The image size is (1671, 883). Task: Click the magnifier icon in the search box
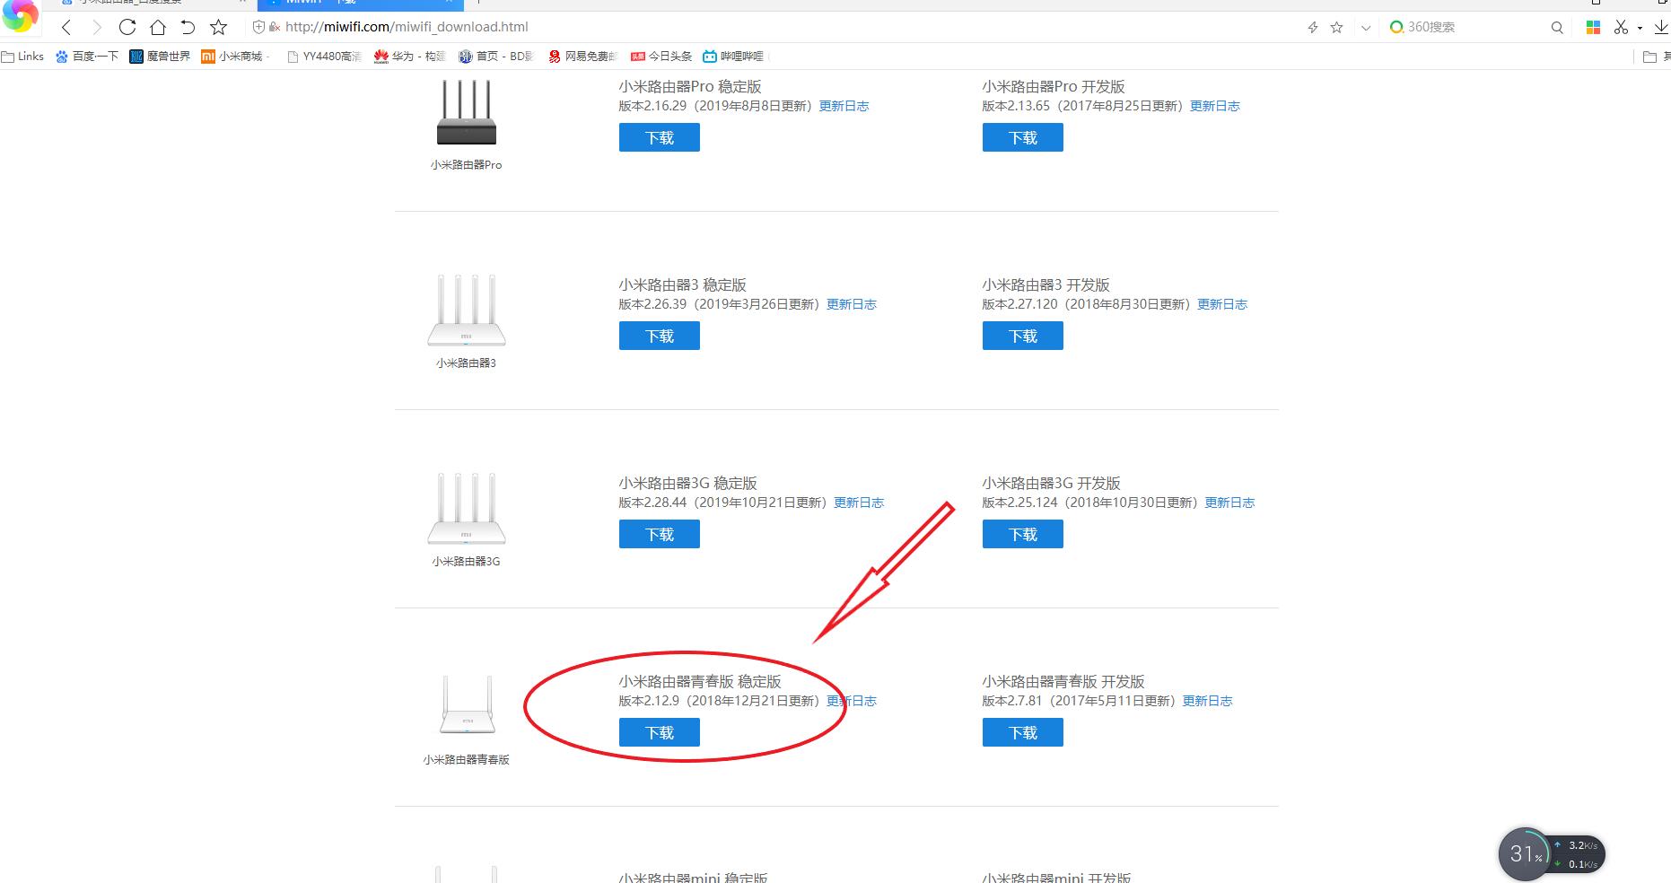coord(1557,27)
